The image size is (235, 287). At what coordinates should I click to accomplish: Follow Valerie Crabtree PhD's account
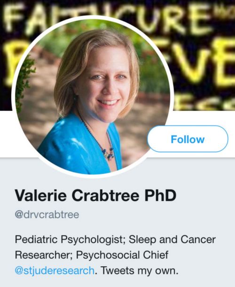coord(188,139)
